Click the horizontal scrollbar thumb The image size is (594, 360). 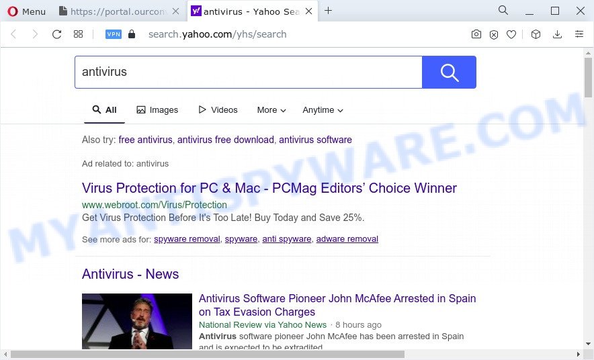tap(208, 355)
